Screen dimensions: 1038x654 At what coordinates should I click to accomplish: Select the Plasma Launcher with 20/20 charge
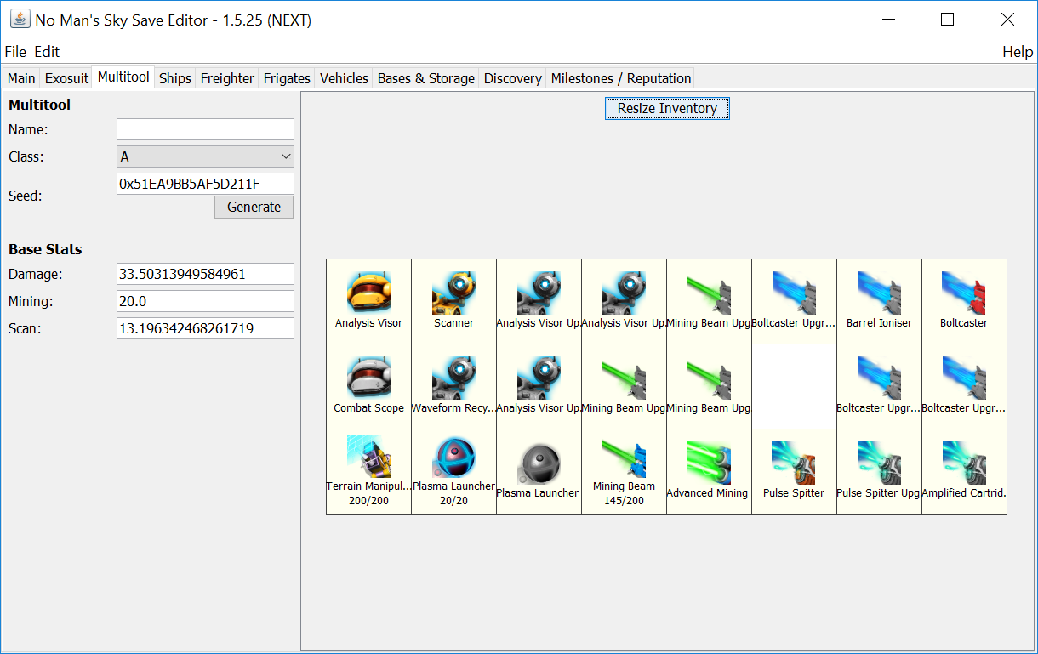click(453, 472)
